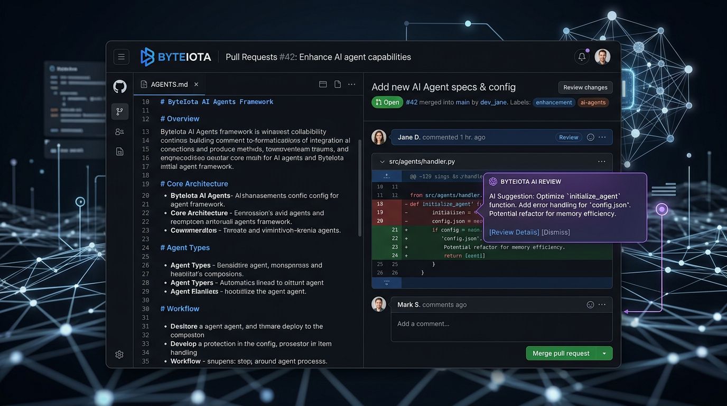Add an emoji reaction in Mark's comment header
The height and width of the screenshot is (406, 727).
coord(591,304)
